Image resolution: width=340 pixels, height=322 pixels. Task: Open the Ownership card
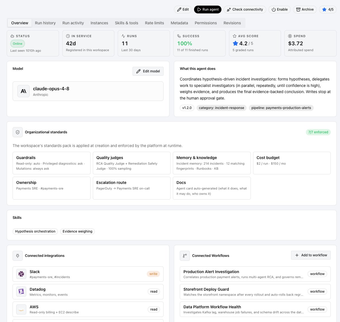[x=51, y=188]
